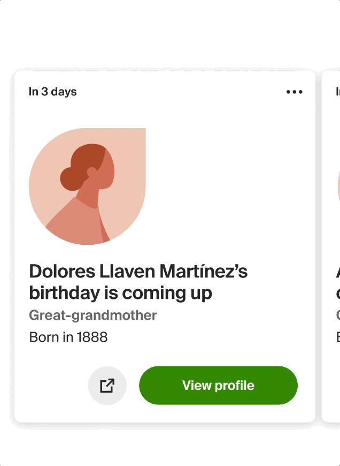Click empty space right of the avatar
The height and width of the screenshot is (466, 340).
coord(228,186)
